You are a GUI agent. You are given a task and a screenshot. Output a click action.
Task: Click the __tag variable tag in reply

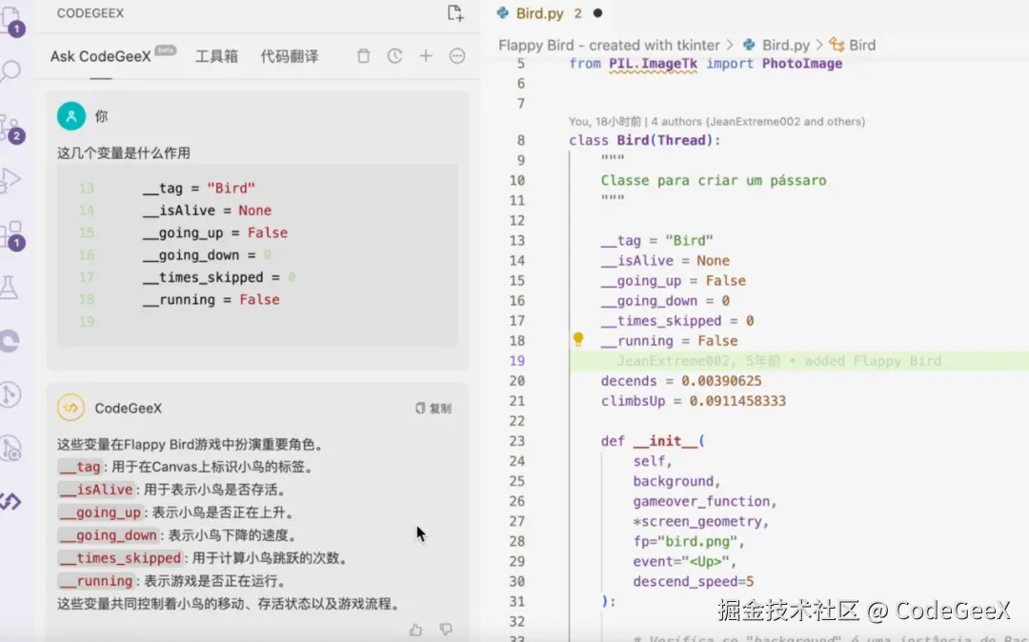click(x=80, y=467)
